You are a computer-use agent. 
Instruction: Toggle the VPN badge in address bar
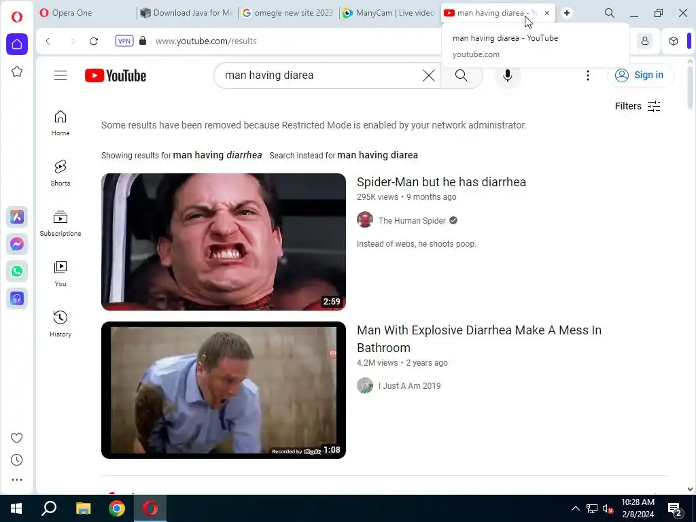click(124, 41)
